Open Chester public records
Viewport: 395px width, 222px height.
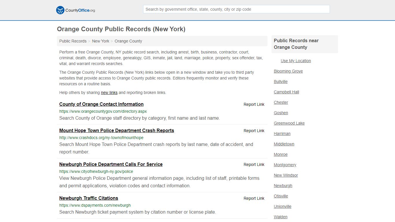(x=281, y=102)
